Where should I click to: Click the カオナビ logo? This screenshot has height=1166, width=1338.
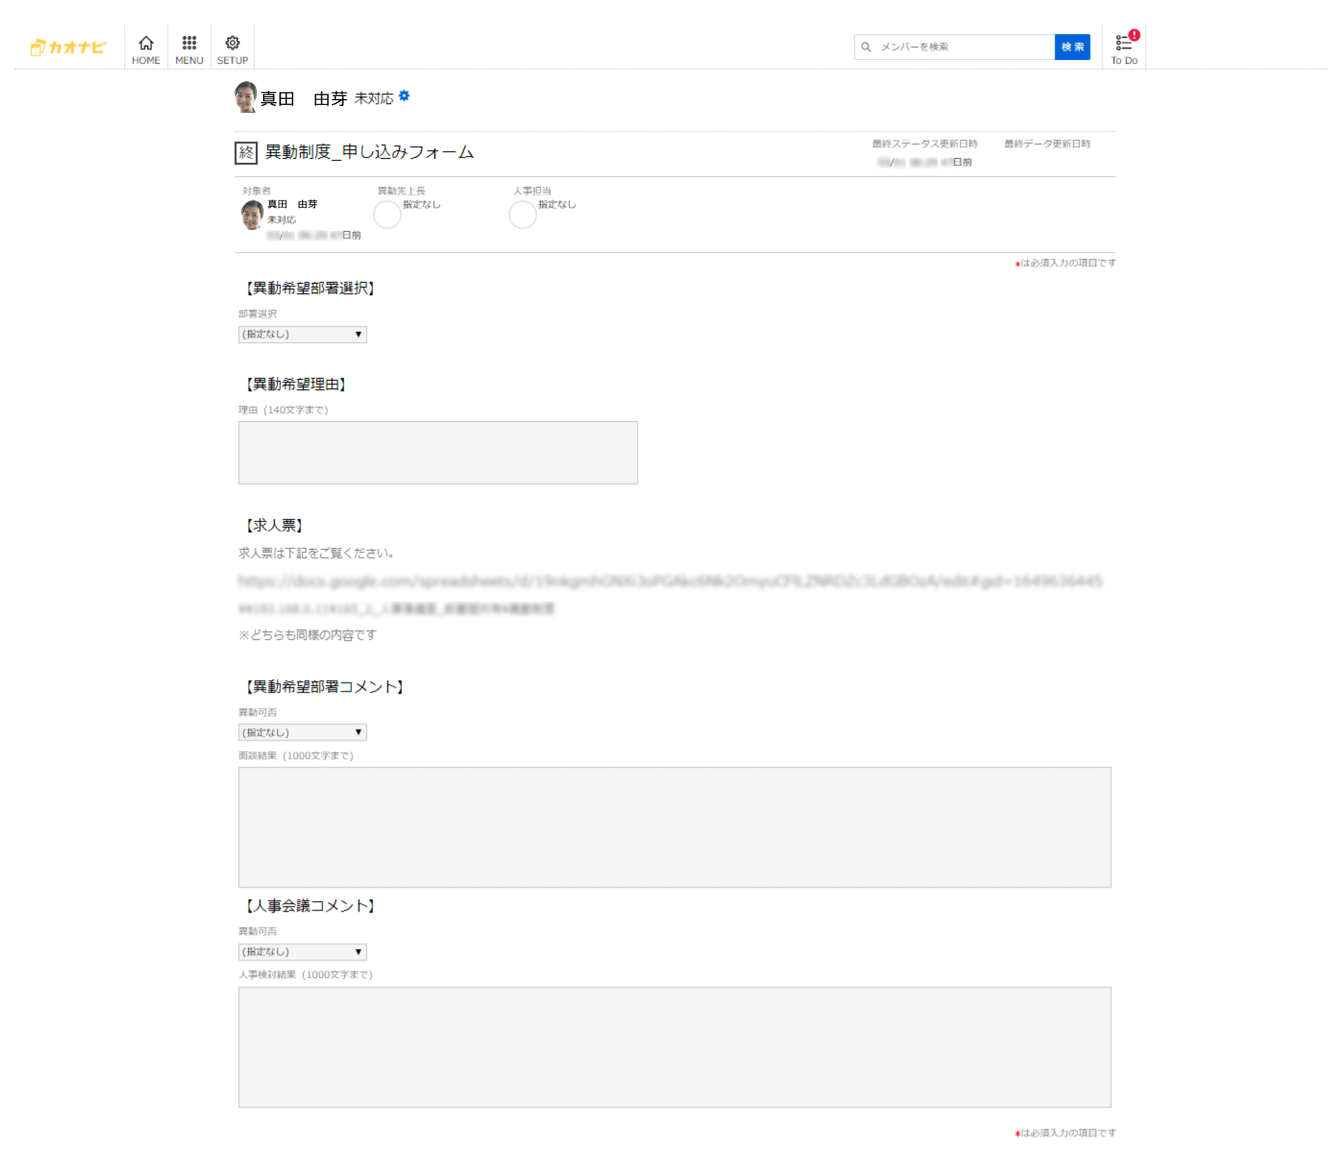68,47
